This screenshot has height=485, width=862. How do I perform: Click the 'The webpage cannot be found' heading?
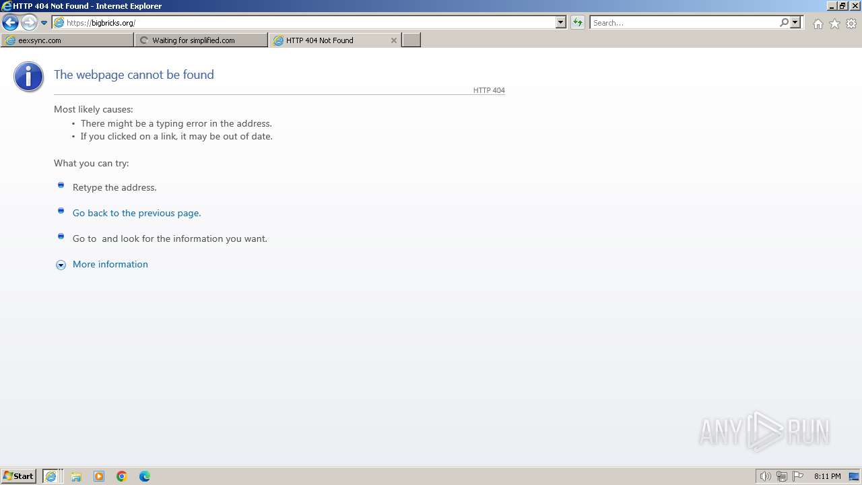tap(134, 75)
